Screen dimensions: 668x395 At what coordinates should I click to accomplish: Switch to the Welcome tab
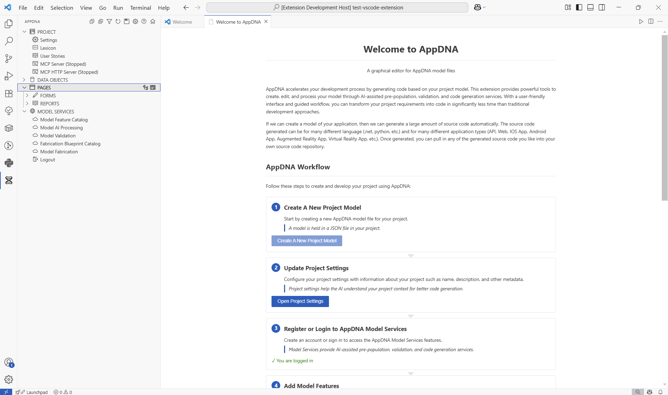pos(182,22)
